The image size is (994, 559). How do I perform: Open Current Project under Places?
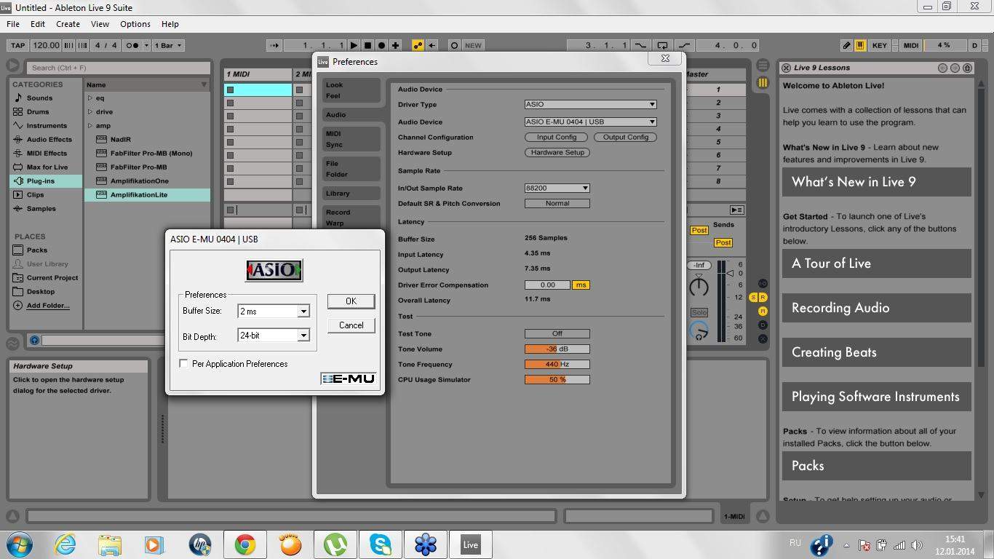coord(52,278)
